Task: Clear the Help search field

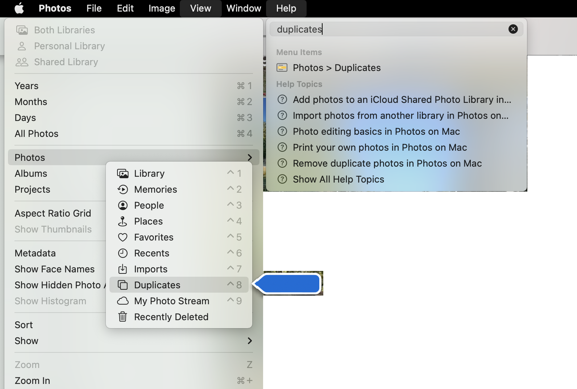Action: [513, 29]
